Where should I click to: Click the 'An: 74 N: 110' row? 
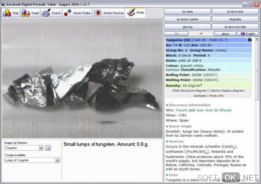click(x=209, y=45)
